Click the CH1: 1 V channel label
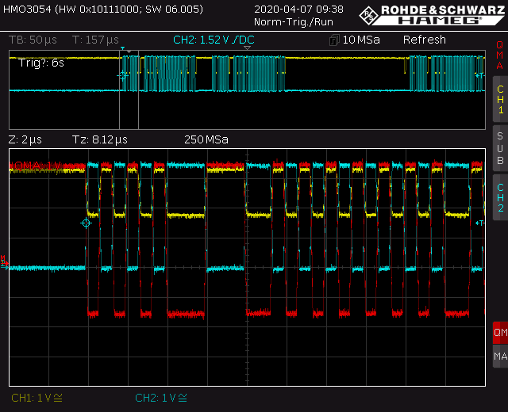The width and height of the screenshot is (508, 412). 37,398
